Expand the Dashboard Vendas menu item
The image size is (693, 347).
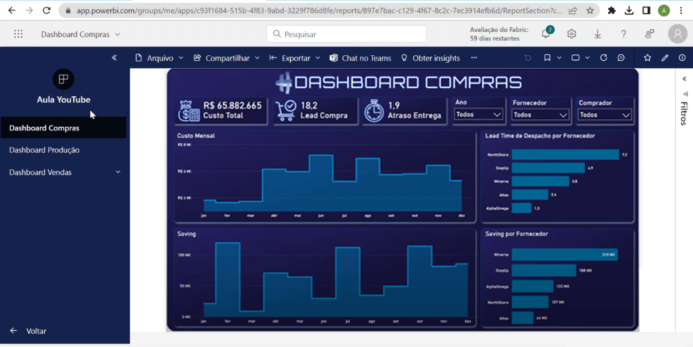point(117,172)
